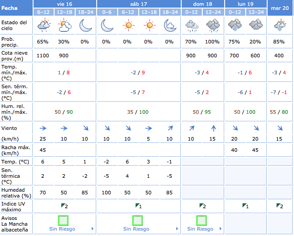
Task: Click the Sunday 12–24 heavy rain cloud icon
Action: [x=213, y=26]
